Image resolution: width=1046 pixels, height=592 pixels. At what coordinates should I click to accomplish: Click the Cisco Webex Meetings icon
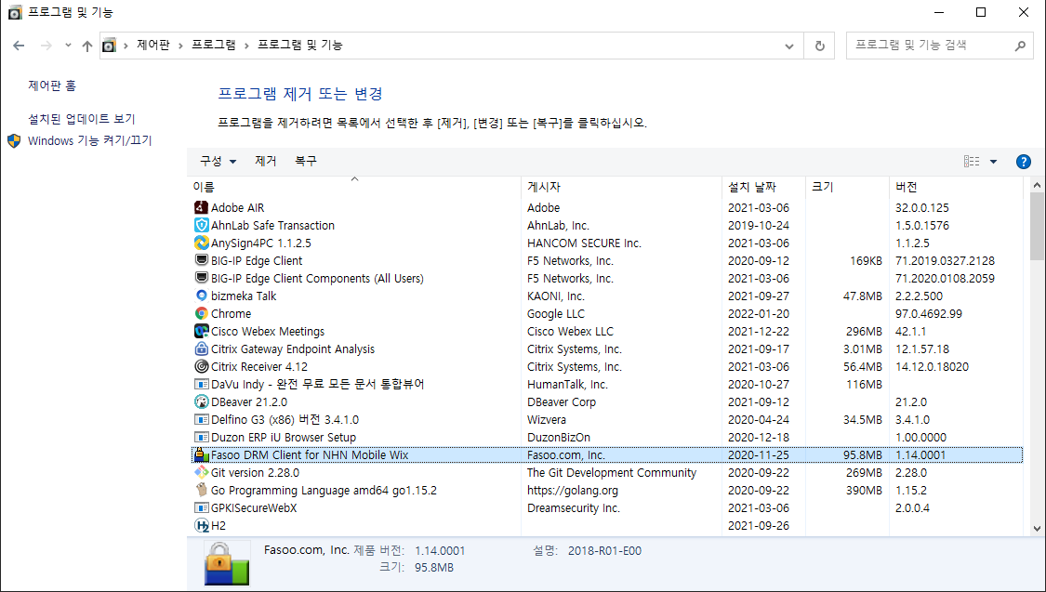tap(202, 332)
